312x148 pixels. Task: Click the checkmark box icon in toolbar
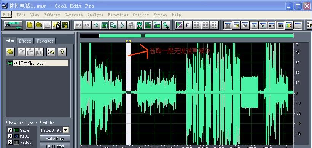pyautogui.click(x=188, y=25)
